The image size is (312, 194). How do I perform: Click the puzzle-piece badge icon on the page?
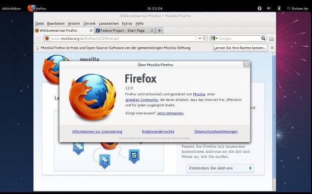(79, 148)
